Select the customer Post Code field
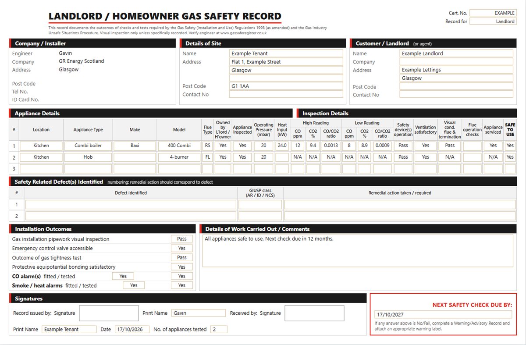 pos(456,86)
